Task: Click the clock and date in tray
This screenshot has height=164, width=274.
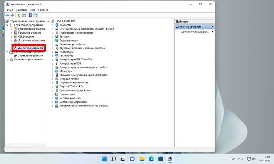Action: click(265, 159)
